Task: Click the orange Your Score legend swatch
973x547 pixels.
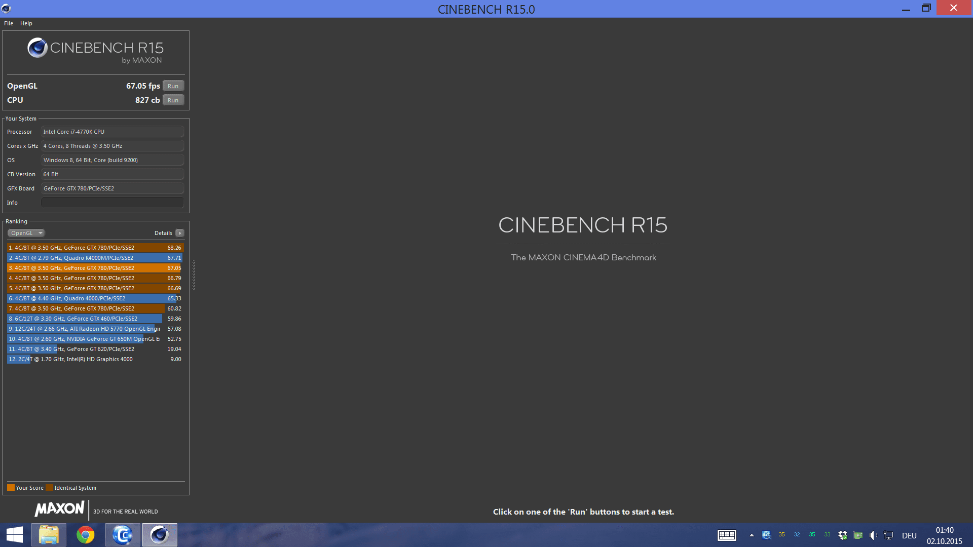Action: [11, 488]
